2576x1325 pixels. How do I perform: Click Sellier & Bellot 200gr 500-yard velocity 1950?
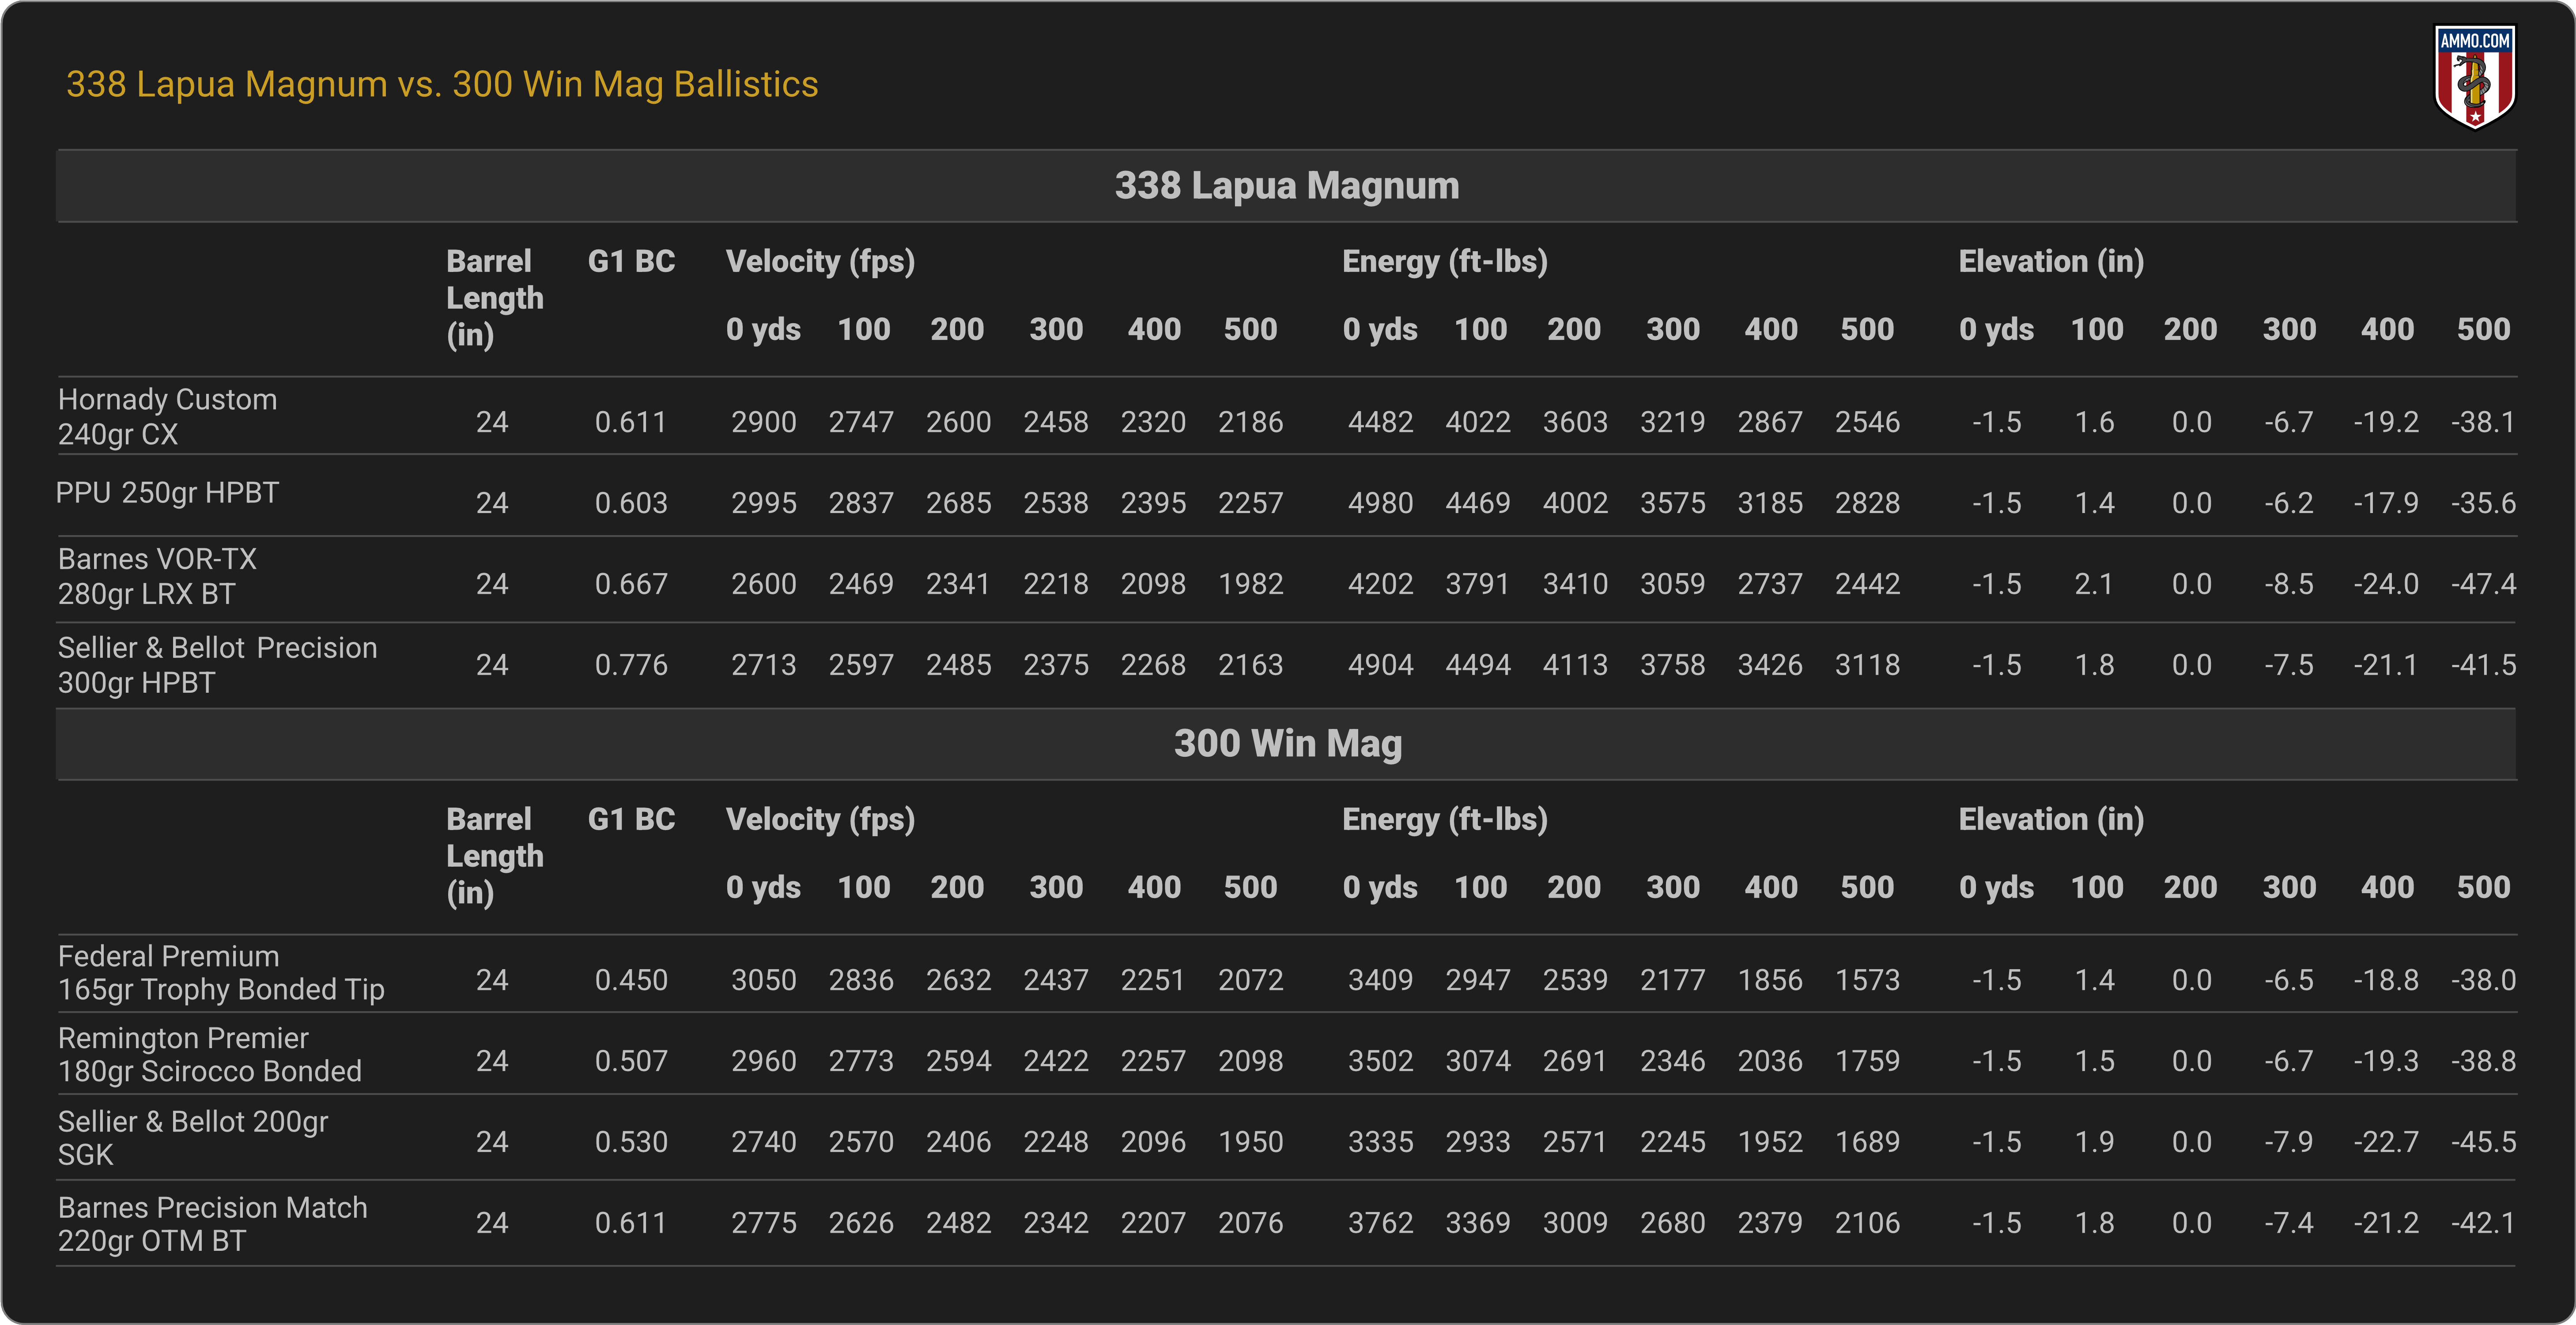point(1251,1142)
